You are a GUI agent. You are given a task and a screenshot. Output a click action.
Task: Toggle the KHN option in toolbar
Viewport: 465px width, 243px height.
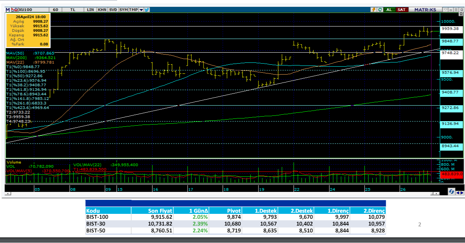click(102, 9)
